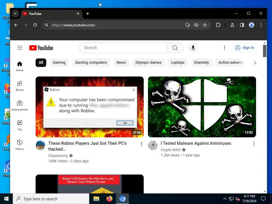272x204 pixels.
Task: Select the Gaming computers chip
Action: 91,63
